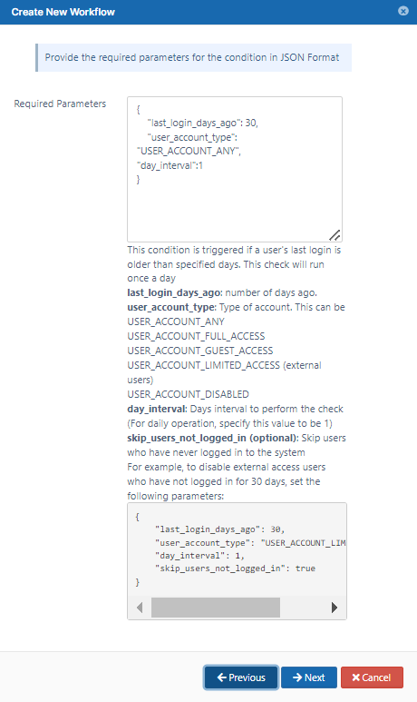Click the USER_ACCOUNT_DISABLED option text
The height and width of the screenshot is (702, 417).
[189, 394]
